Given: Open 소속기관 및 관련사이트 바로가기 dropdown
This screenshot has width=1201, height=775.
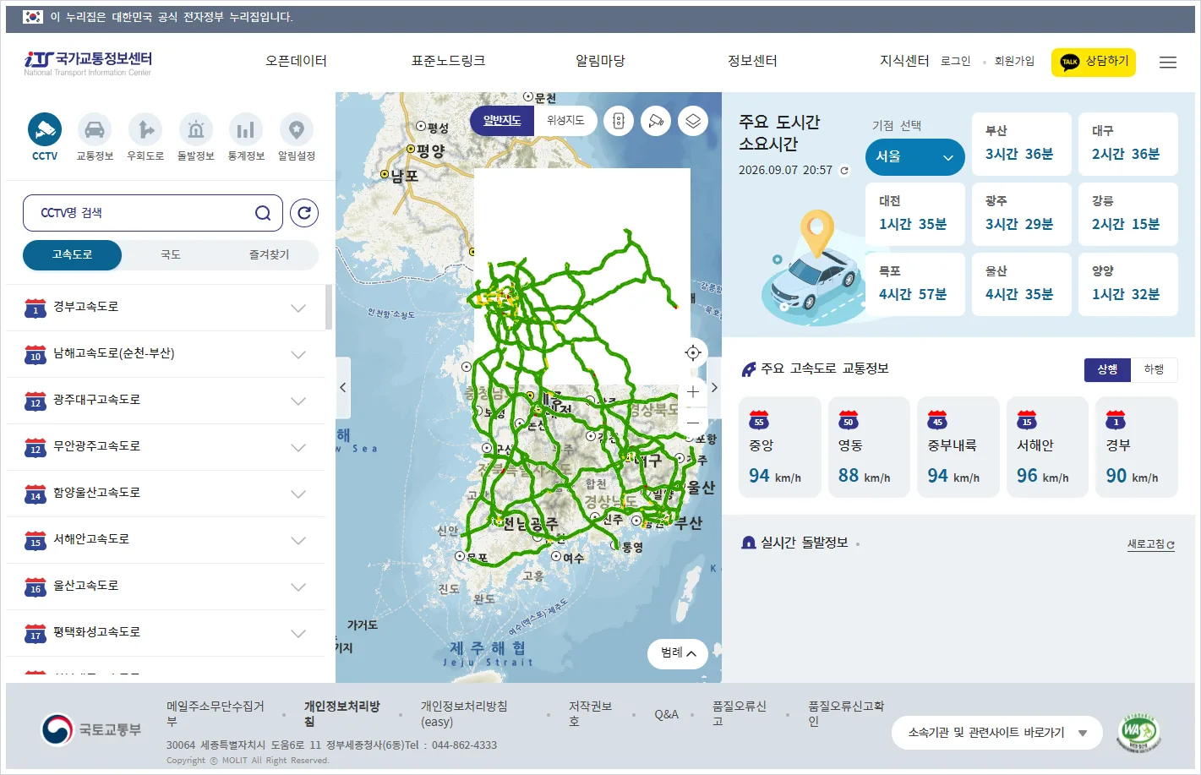Looking at the screenshot, I should pos(997,733).
